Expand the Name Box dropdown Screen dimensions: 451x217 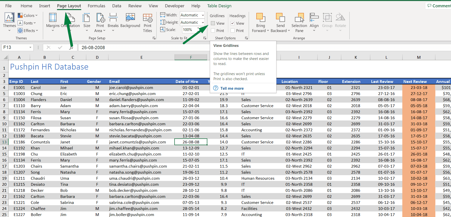[30, 47]
